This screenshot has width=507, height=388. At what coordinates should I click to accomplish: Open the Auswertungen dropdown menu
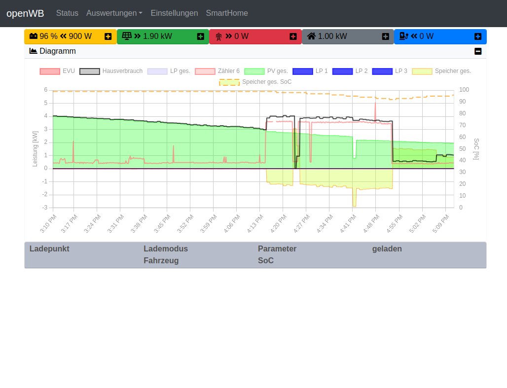[x=114, y=13]
